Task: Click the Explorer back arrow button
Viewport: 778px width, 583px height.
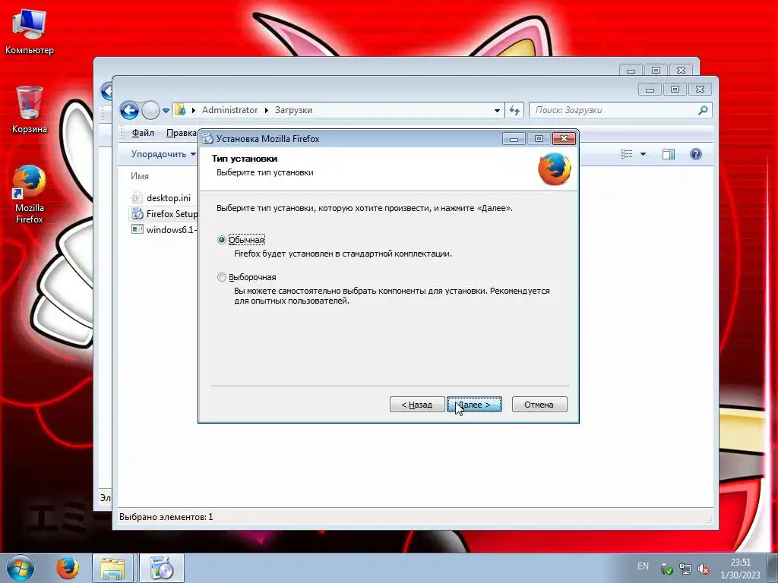Action: tap(129, 110)
